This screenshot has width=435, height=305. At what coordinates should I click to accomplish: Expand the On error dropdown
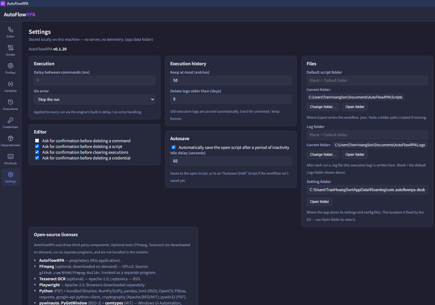click(95, 99)
